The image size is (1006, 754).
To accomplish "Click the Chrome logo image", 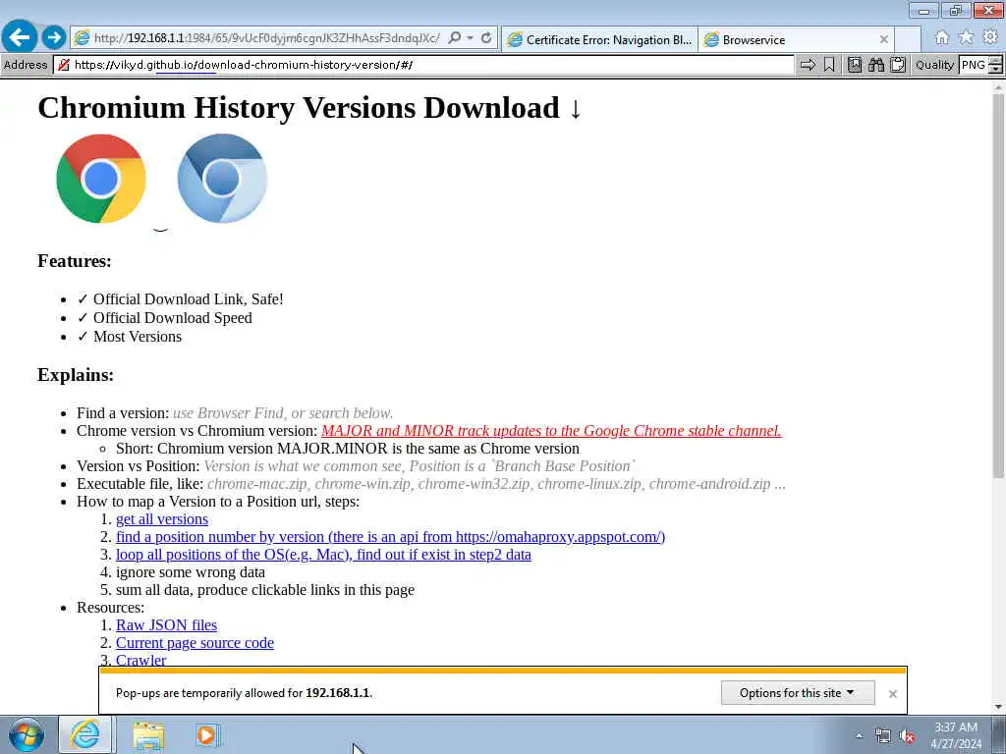I will (x=101, y=179).
